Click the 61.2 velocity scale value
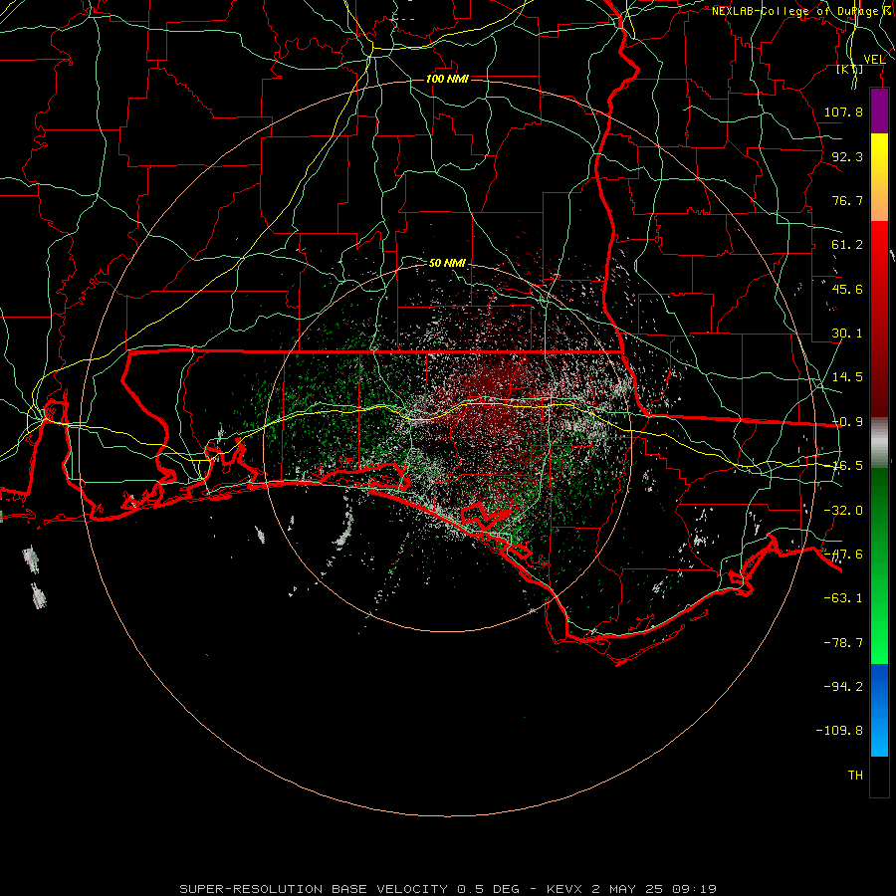The width and height of the screenshot is (896, 896). (847, 245)
